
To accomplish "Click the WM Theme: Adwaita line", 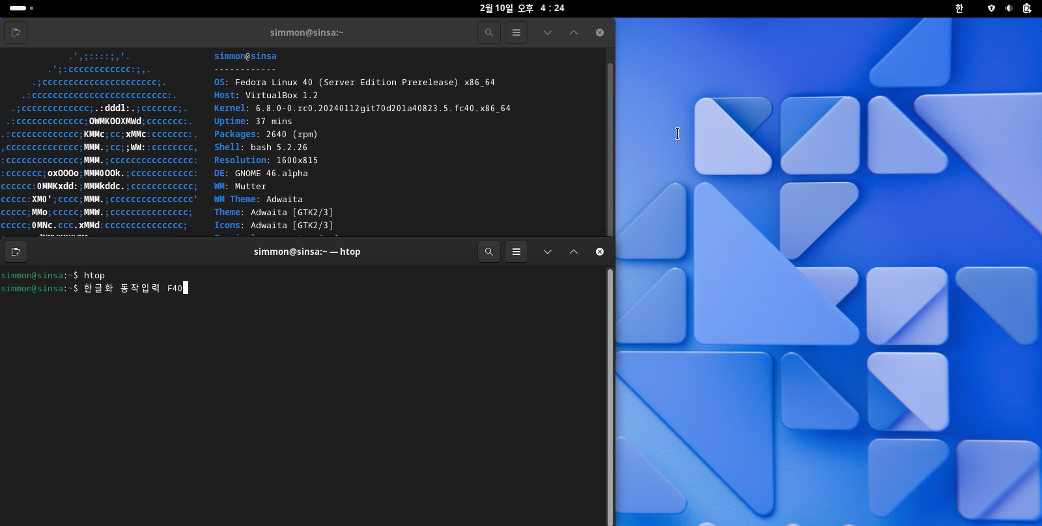I will (x=258, y=200).
